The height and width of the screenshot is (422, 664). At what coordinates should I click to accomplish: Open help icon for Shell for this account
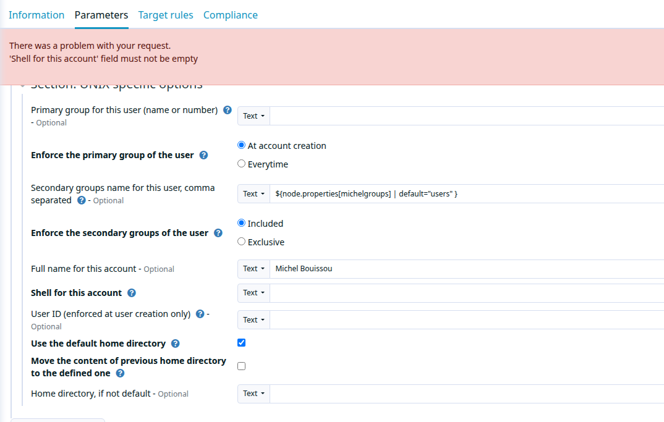click(x=132, y=293)
